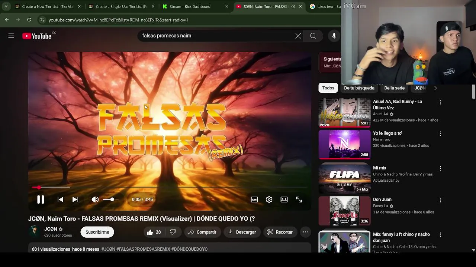The image size is (476, 267).
Task: Open the JCØN channel name link
Action: 51,229
